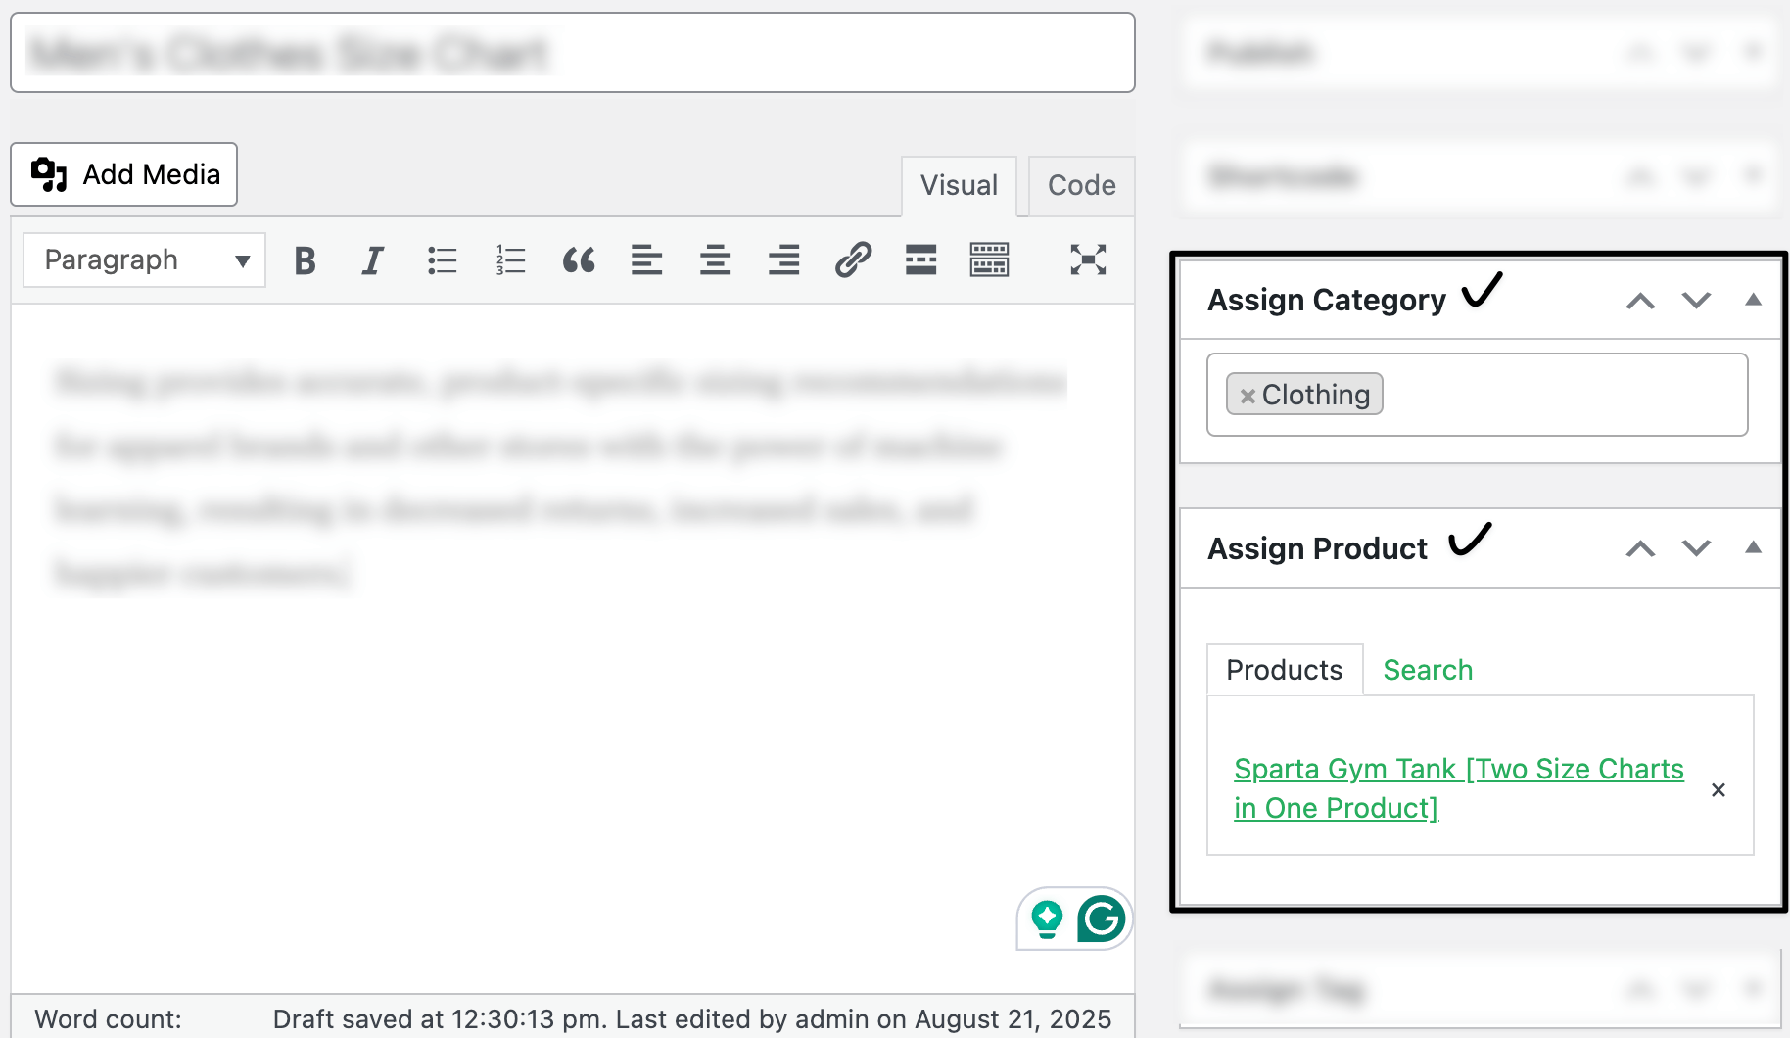Viewport: 1790px width, 1038px height.
Task: Open the Paragraph style dropdown
Action: pyautogui.click(x=143, y=259)
